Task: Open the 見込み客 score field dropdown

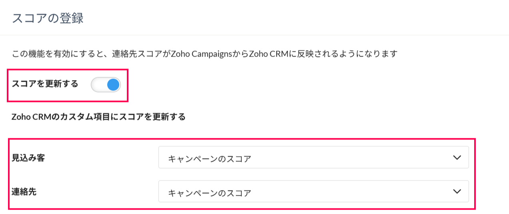Action: coord(313,157)
